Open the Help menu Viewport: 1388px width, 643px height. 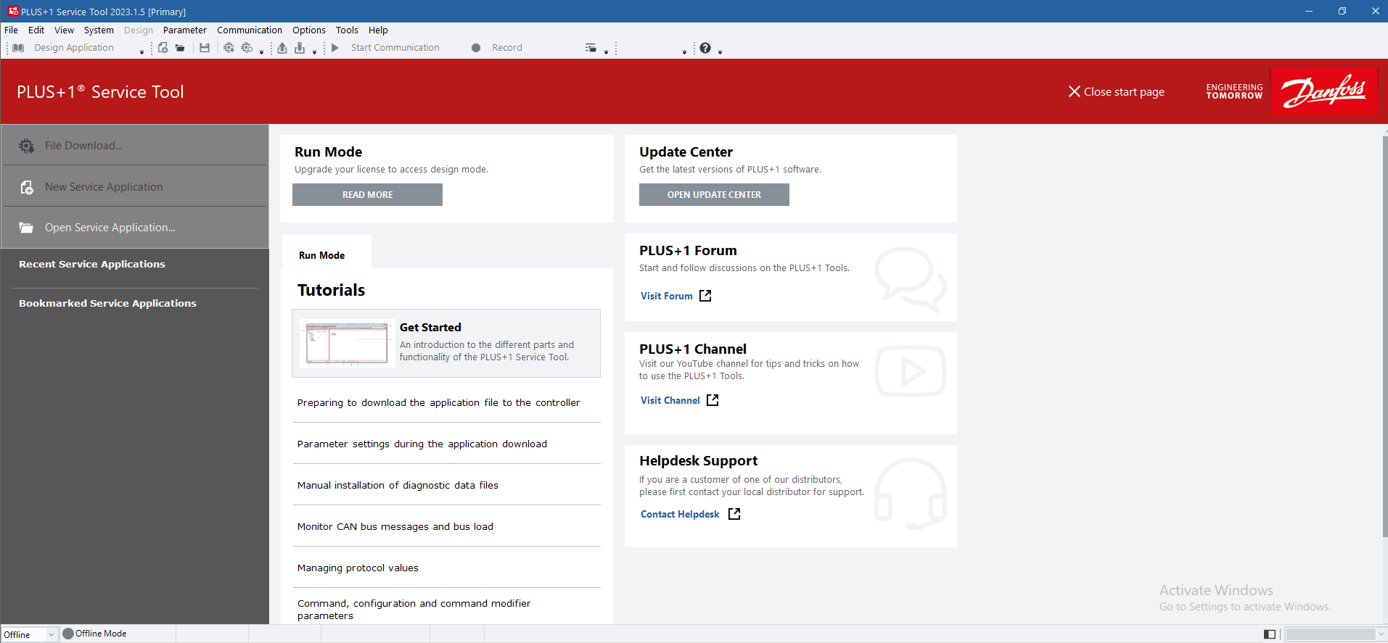[x=378, y=30]
